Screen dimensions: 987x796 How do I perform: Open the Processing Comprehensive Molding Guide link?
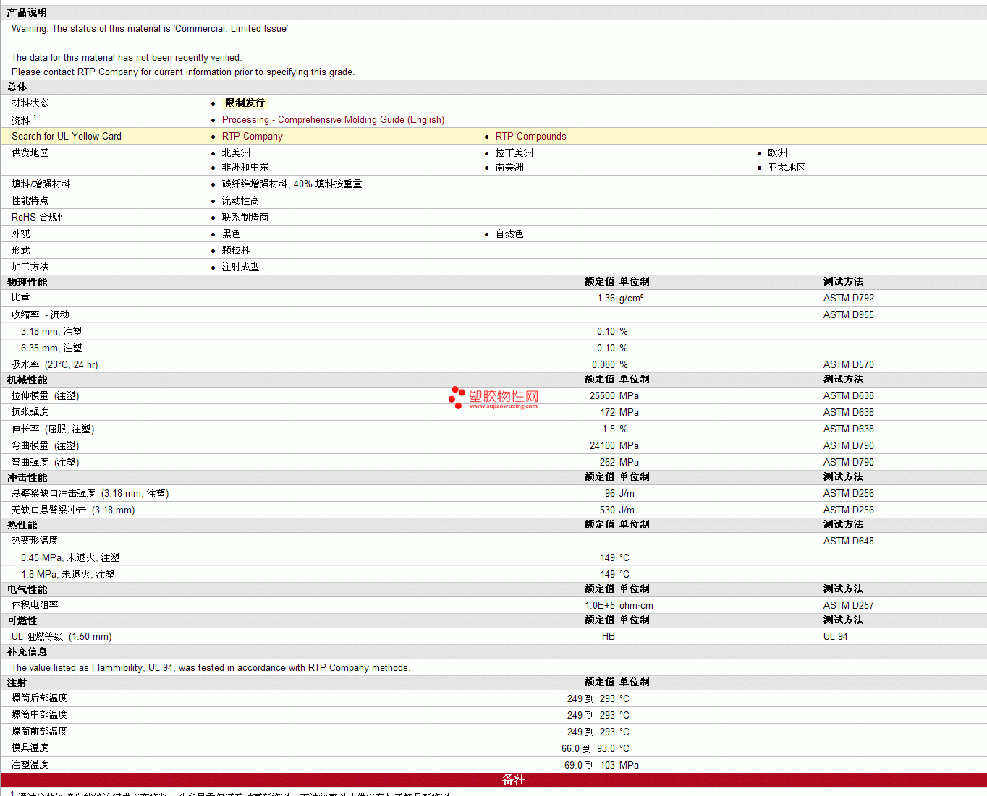(x=333, y=120)
